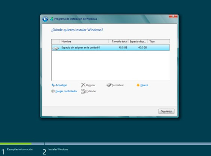Sort by the Espacio disp... column header
Screen dimensions: 211x156
[x=138, y=42]
